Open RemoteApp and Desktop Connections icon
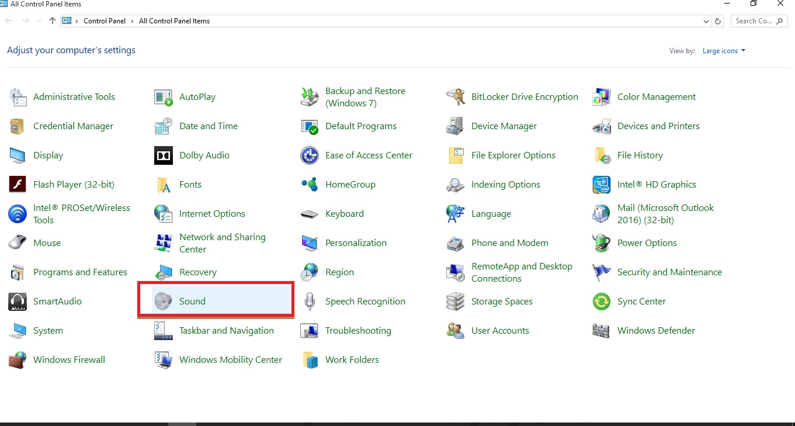 456,272
